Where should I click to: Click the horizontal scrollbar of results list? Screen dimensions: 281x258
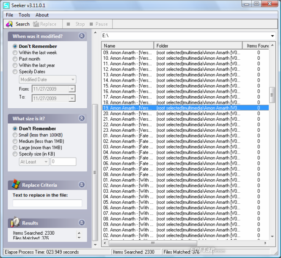pos(186,244)
